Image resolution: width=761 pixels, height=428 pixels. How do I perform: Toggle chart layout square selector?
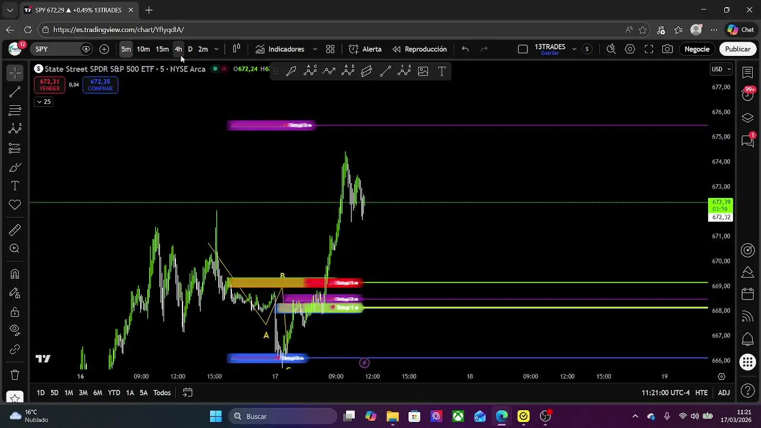(523, 49)
